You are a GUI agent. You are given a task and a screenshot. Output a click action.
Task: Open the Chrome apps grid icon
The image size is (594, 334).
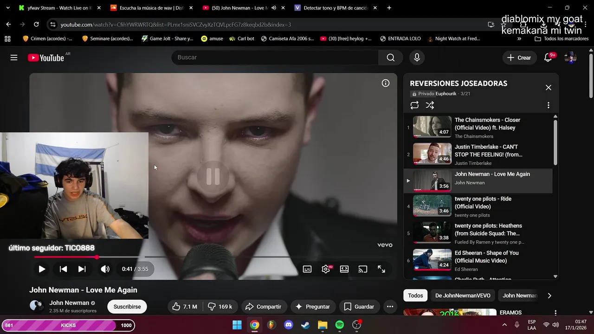[7, 39]
